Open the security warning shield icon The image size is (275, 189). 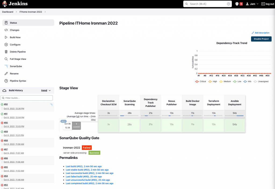click(237, 4)
